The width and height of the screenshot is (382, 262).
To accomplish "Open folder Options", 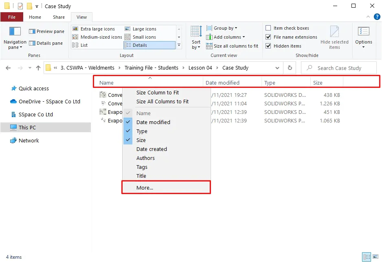I will (364, 38).
